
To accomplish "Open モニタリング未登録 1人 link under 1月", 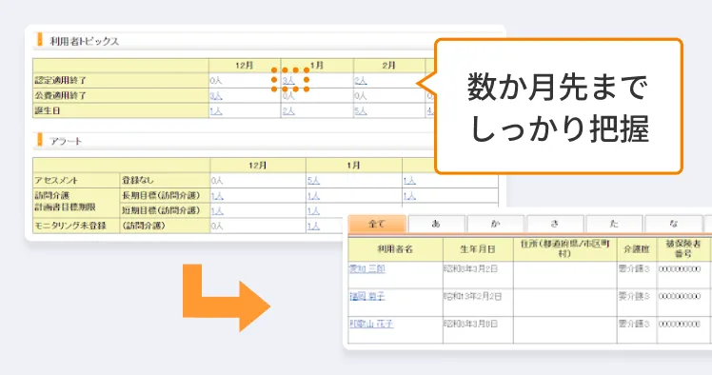I will click(x=313, y=226).
